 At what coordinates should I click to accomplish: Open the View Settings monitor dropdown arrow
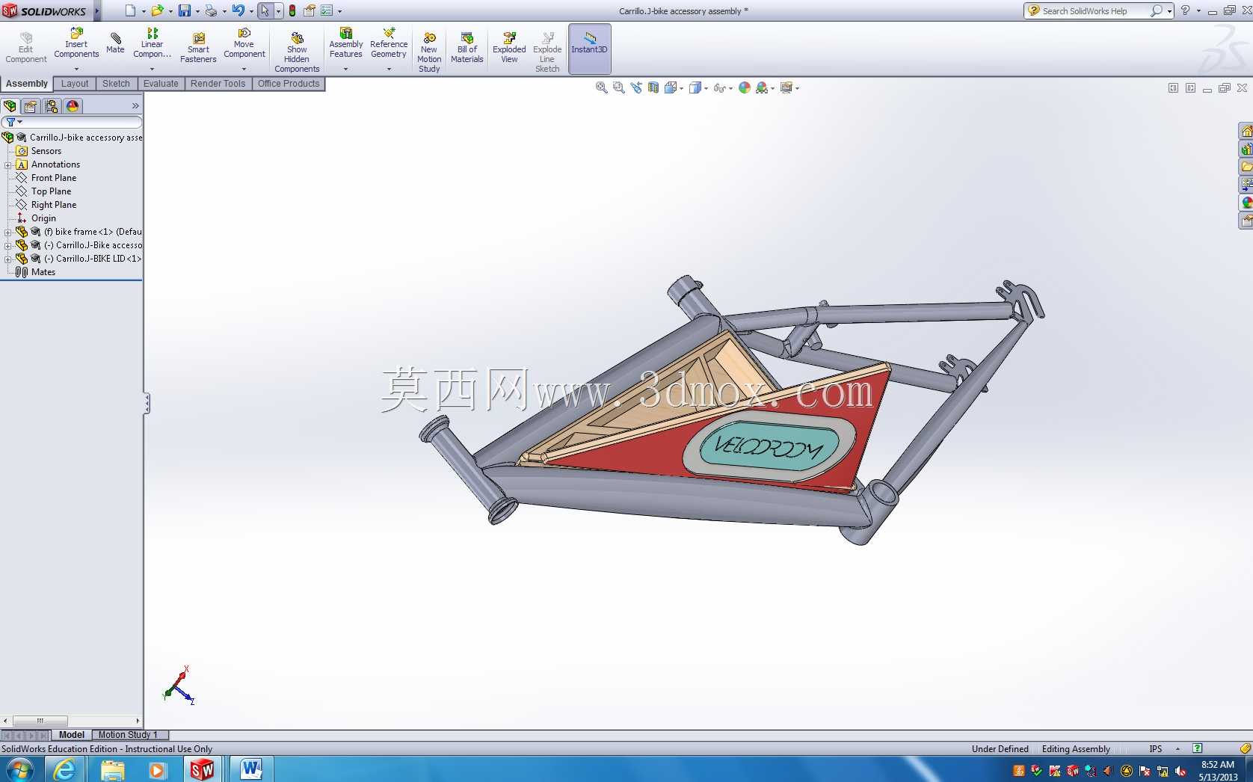(798, 88)
